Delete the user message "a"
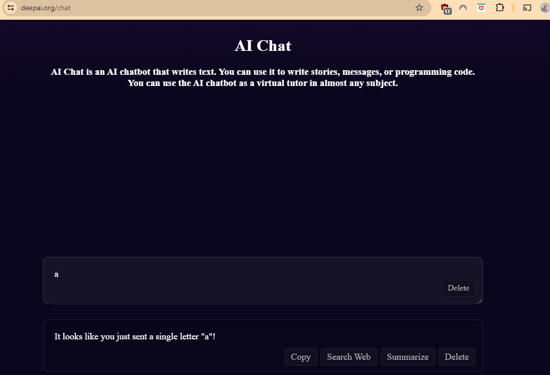 [458, 288]
